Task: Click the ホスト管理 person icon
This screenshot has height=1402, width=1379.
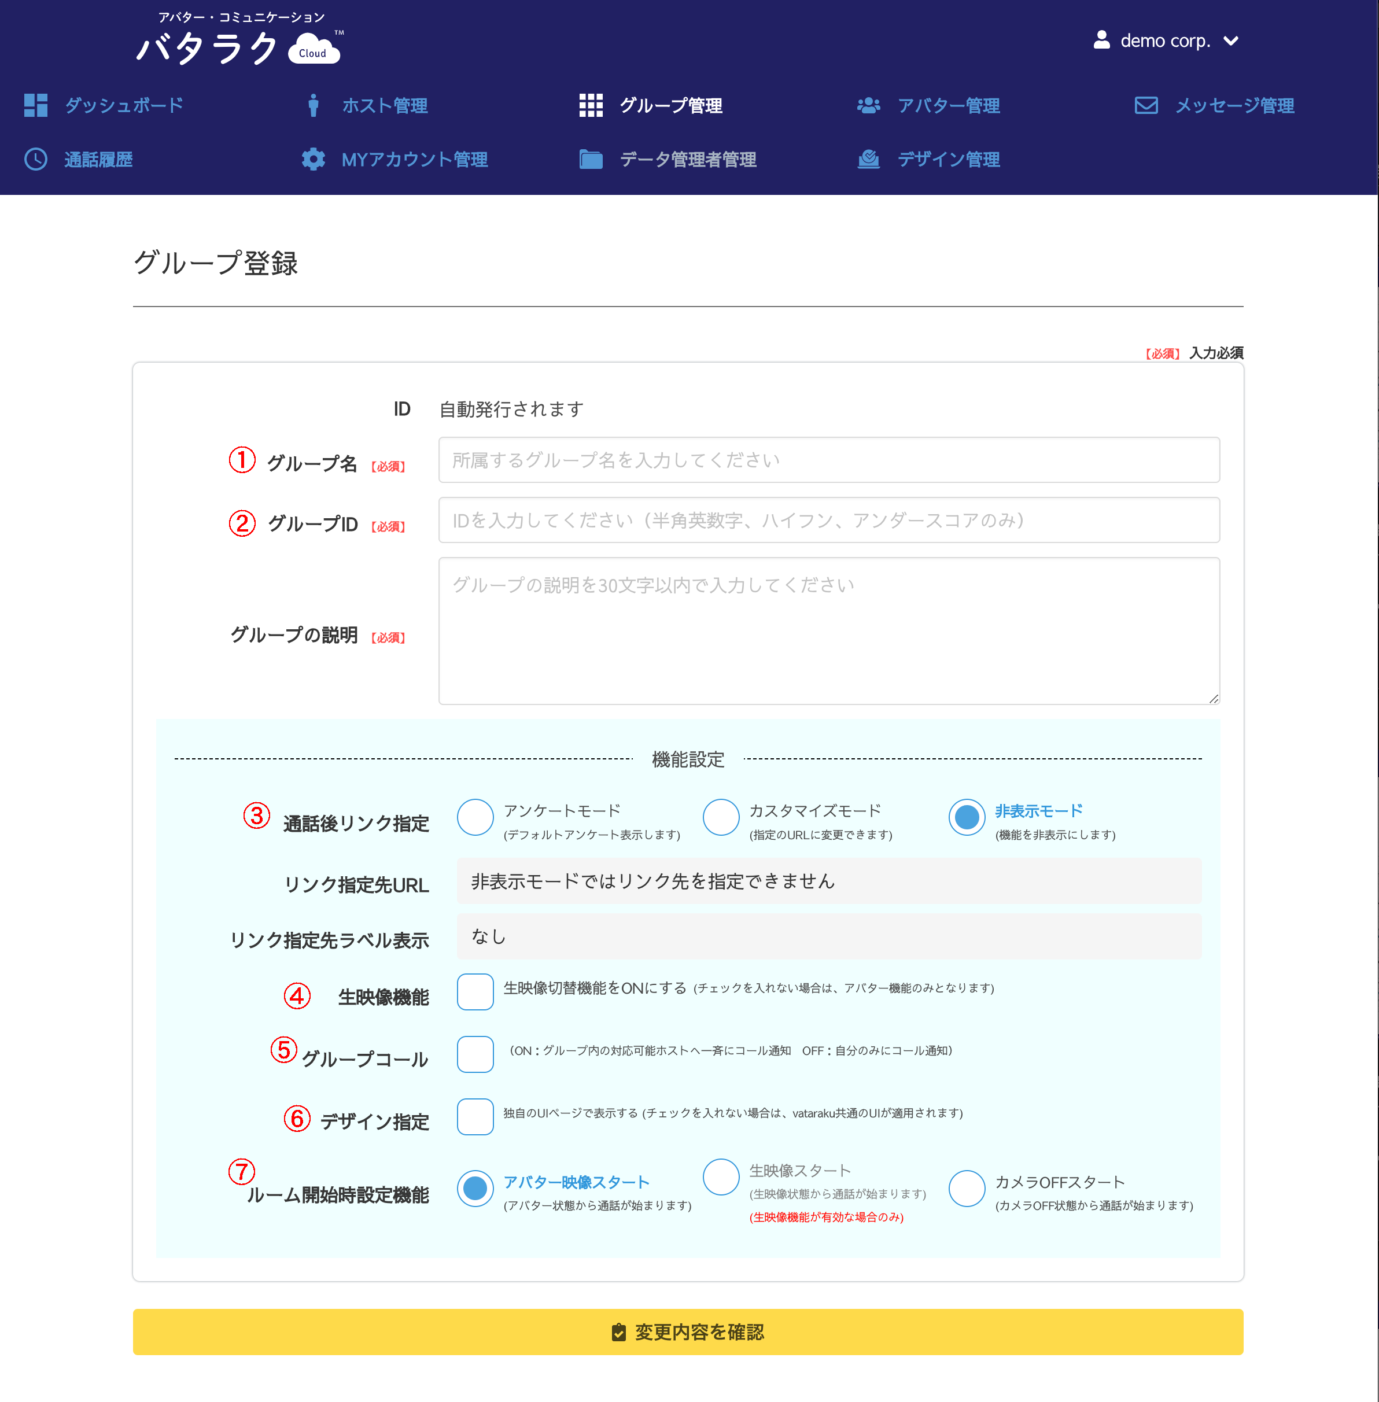Action: (313, 106)
